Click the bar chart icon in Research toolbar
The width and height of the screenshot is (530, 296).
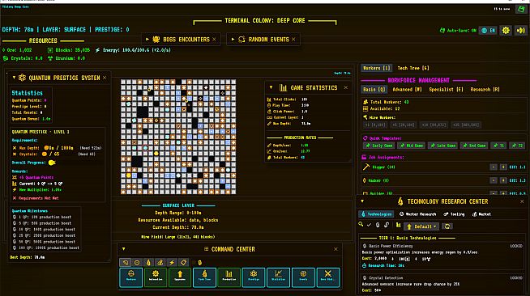point(398,225)
